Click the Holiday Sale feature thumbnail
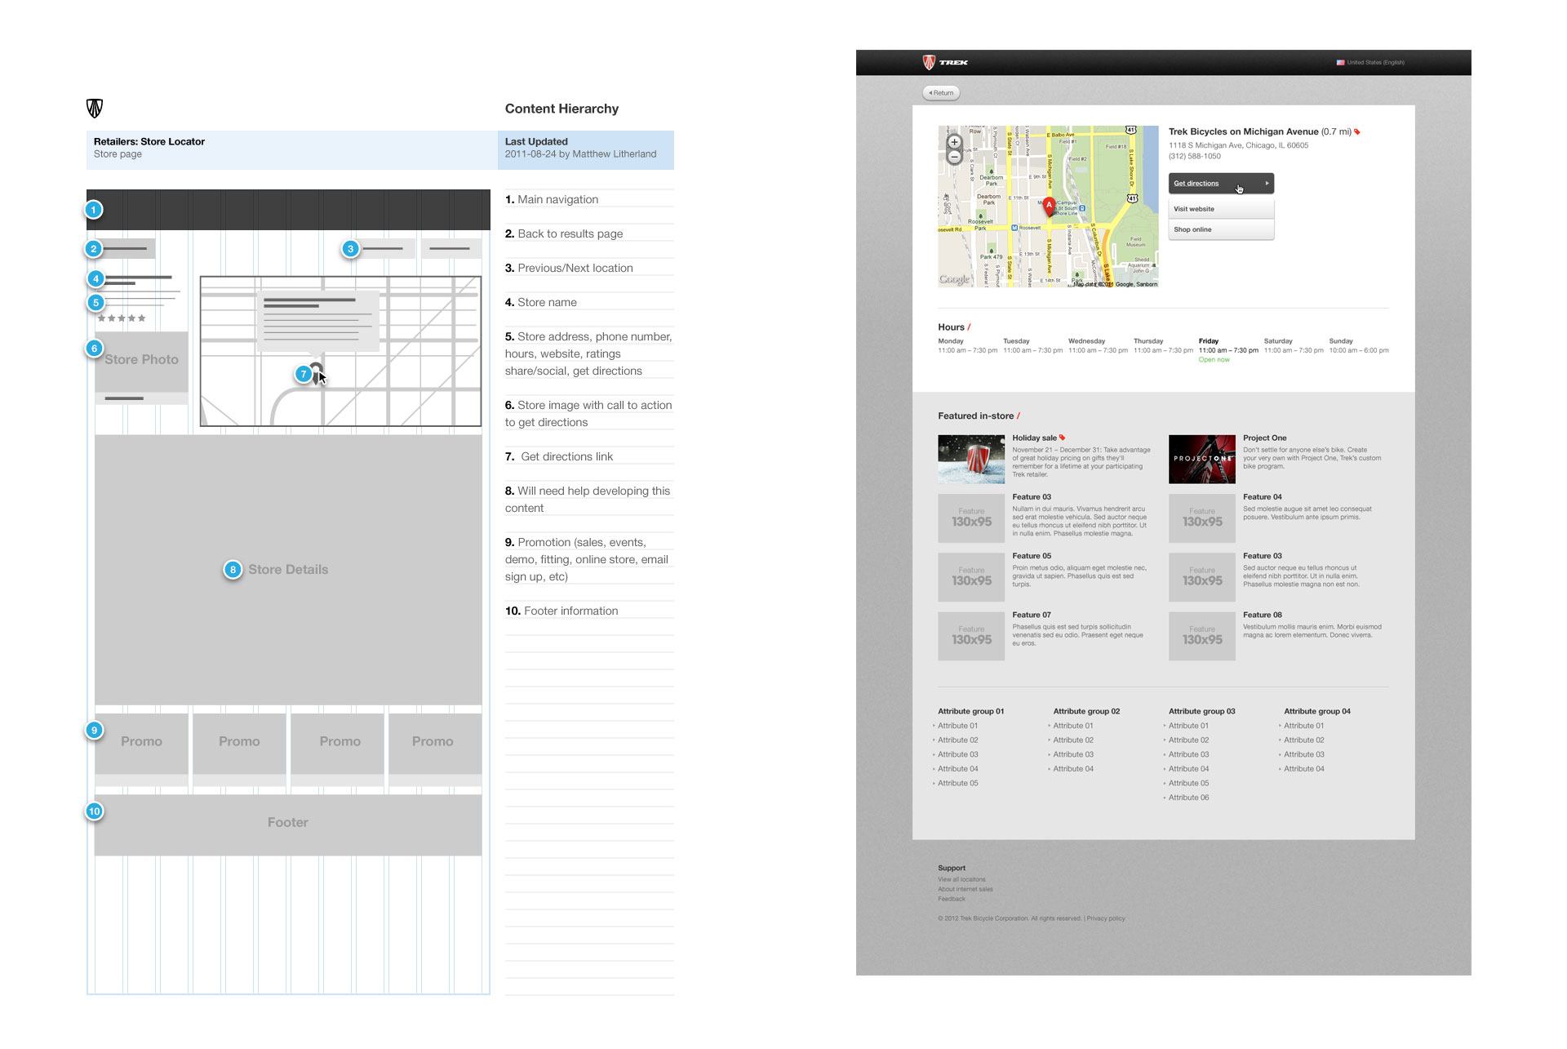1567x1049 pixels. (970, 458)
